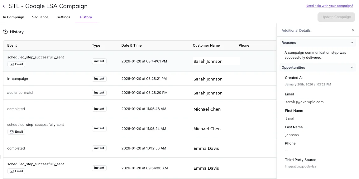
Task: Collapse the Opportunities section
Action: pyautogui.click(x=352, y=67)
